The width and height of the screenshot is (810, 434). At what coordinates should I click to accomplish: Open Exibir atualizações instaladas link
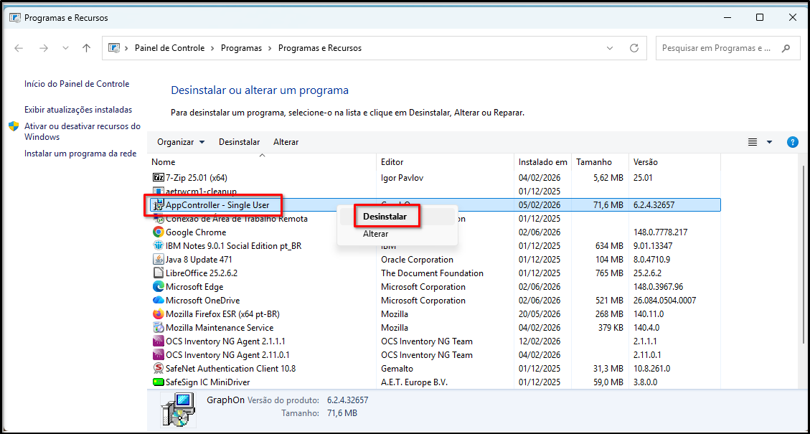pyautogui.click(x=78, y=110)
